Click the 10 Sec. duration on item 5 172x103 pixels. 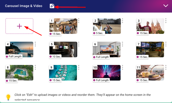pos(55,57)
